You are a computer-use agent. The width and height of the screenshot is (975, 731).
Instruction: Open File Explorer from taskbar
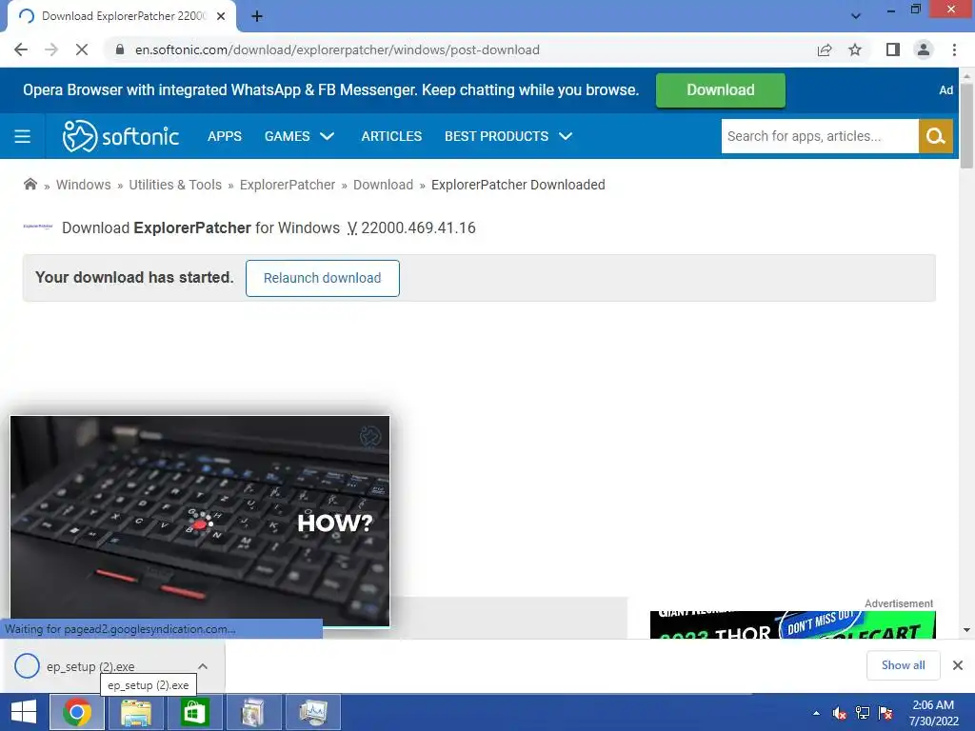pos(135,712)
